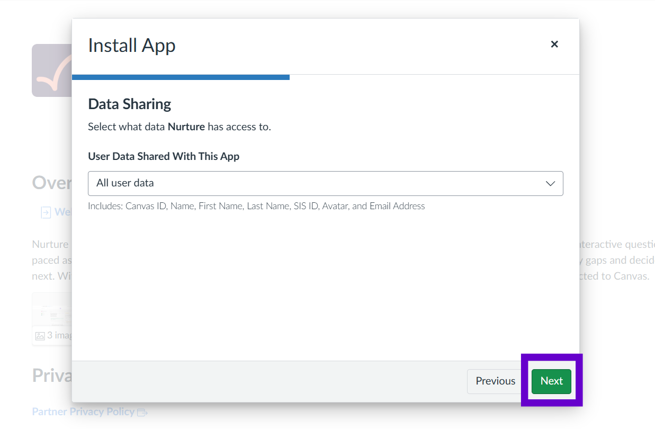
Task: Click the 'Includes: Canvas ID, Name' helper text
Action: click(256, 206)
